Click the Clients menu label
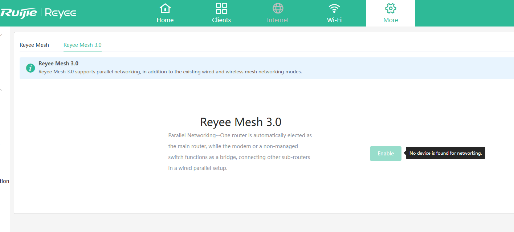 tap(221, 20)
